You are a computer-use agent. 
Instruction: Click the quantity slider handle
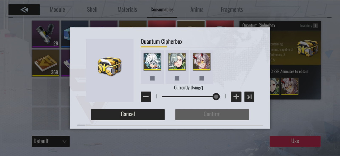pos(216,97)
